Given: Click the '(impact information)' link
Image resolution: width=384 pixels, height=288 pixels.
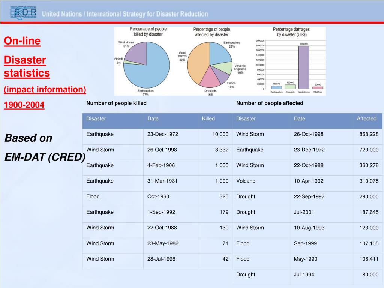Looking at the screenshot, I should 45,89.
